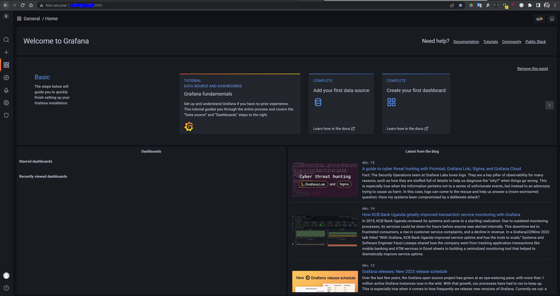Click the Chrome profile avatar

coord(547,5)
